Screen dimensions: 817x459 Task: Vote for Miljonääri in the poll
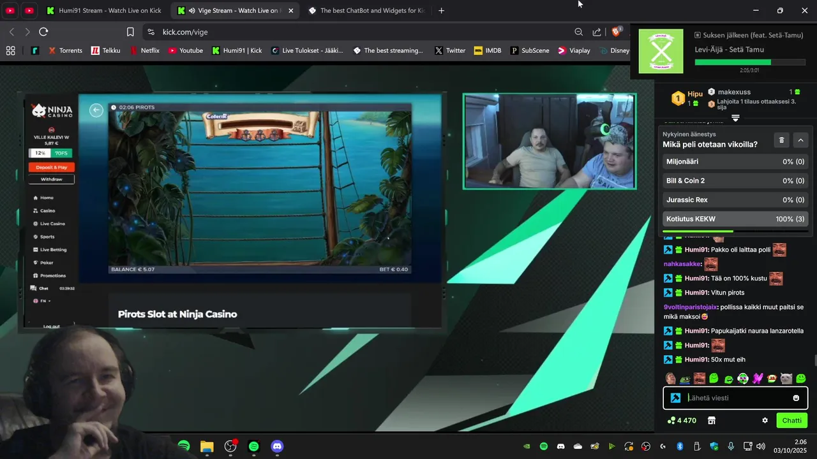click(735, 162)
